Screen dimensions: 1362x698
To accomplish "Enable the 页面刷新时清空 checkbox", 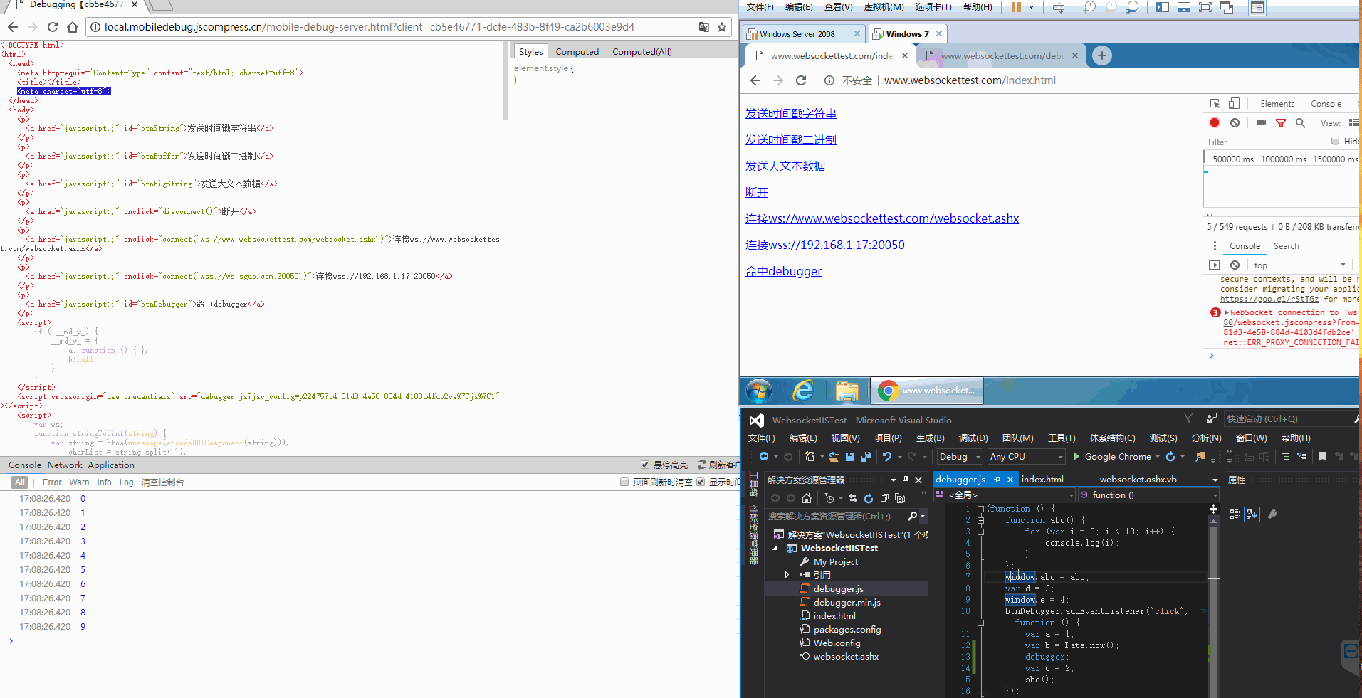I will click(x=624, y=482).
